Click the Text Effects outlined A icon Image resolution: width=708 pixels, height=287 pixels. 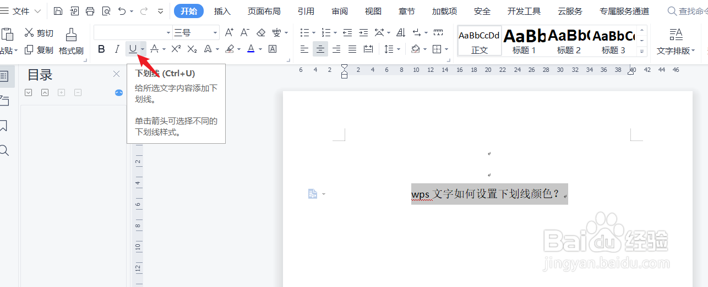(x=208, y=49)
